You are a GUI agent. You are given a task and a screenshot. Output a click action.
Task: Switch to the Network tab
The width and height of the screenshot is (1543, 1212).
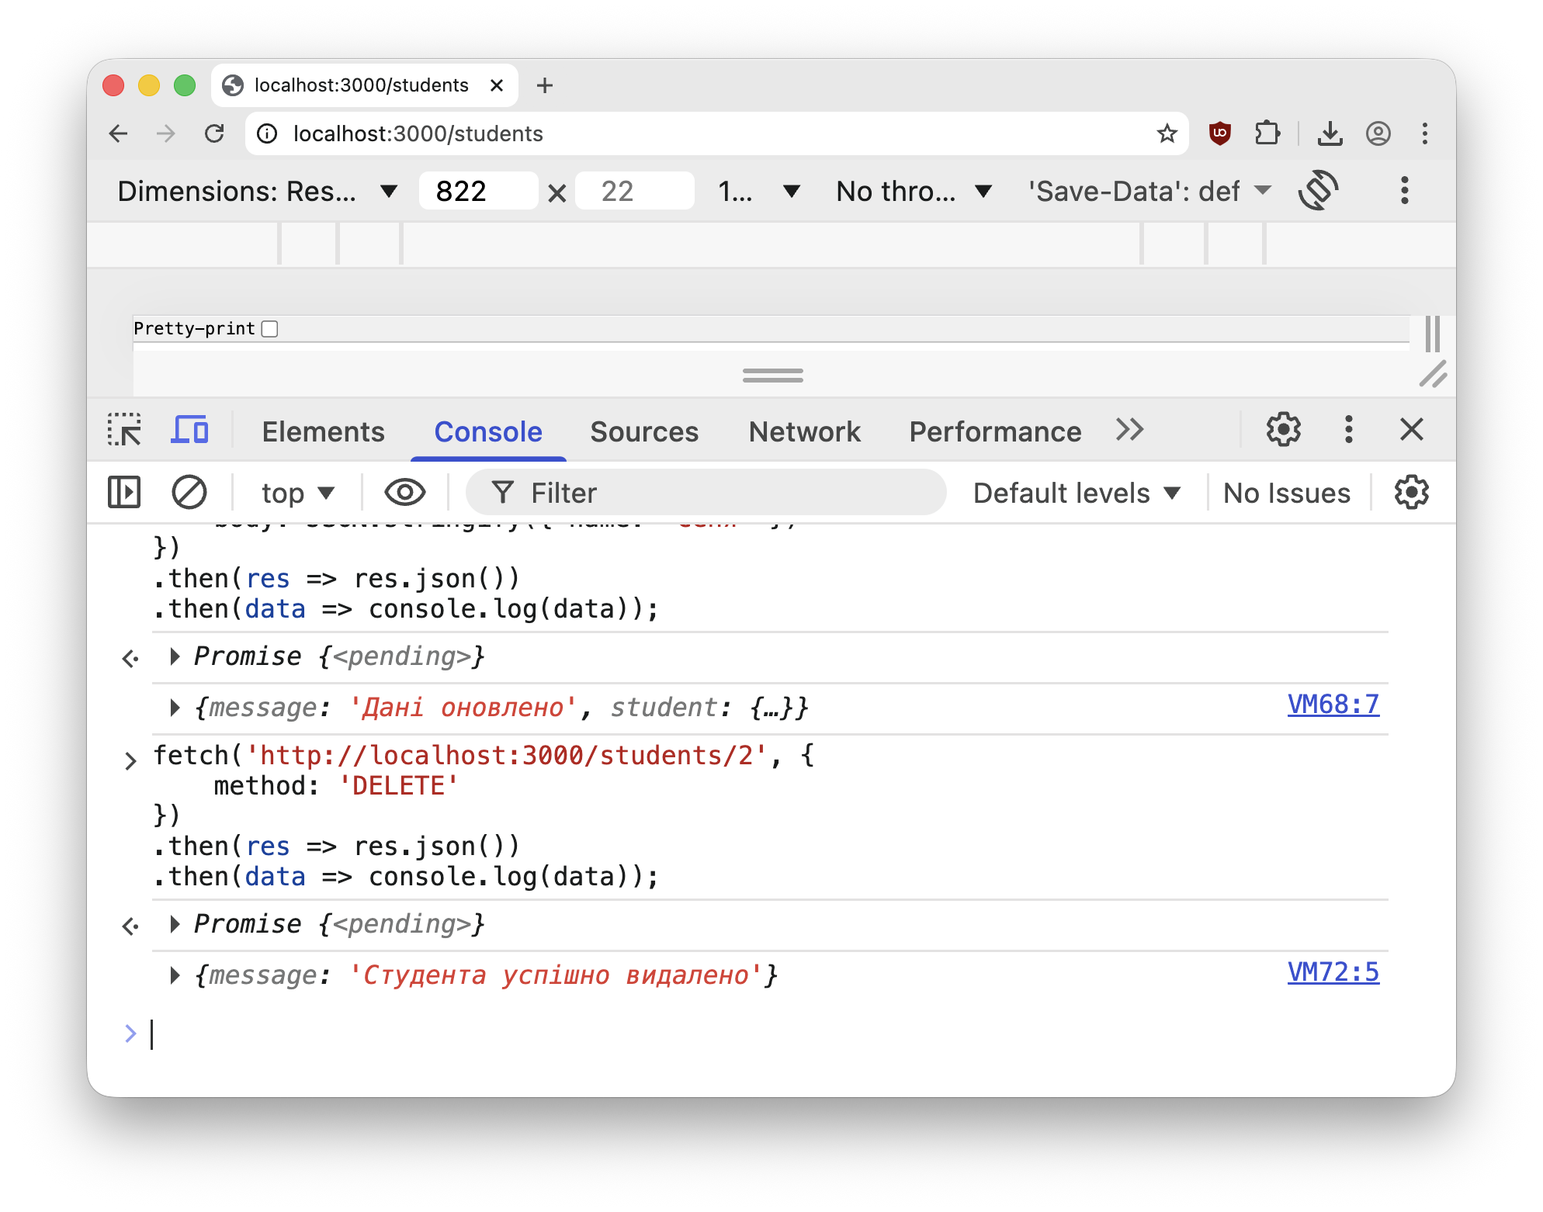[804, 431]
